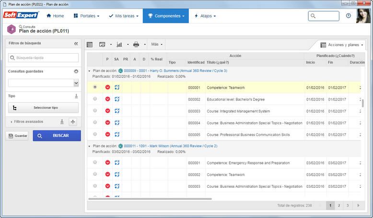The image size is (373, 218).
Task: Select radio button for Competence: Teamwork 000001 highlighted row
Action: pos(95,87)
